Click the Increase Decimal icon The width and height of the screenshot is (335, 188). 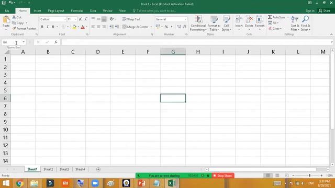(179, 27)
